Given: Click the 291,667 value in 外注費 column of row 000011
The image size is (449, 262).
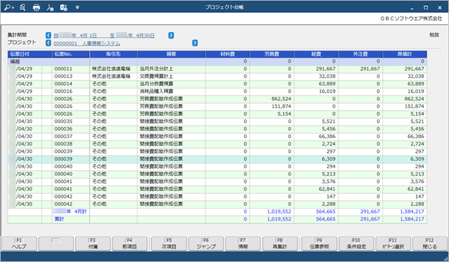Looking at the screenshot, I should (370, 69).
